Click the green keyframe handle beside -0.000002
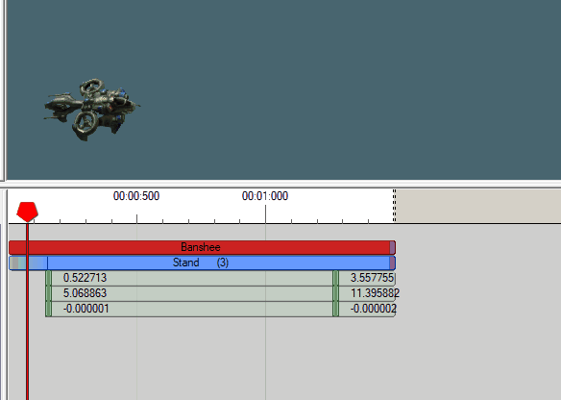The image size is (561, 400). [335, 309]
